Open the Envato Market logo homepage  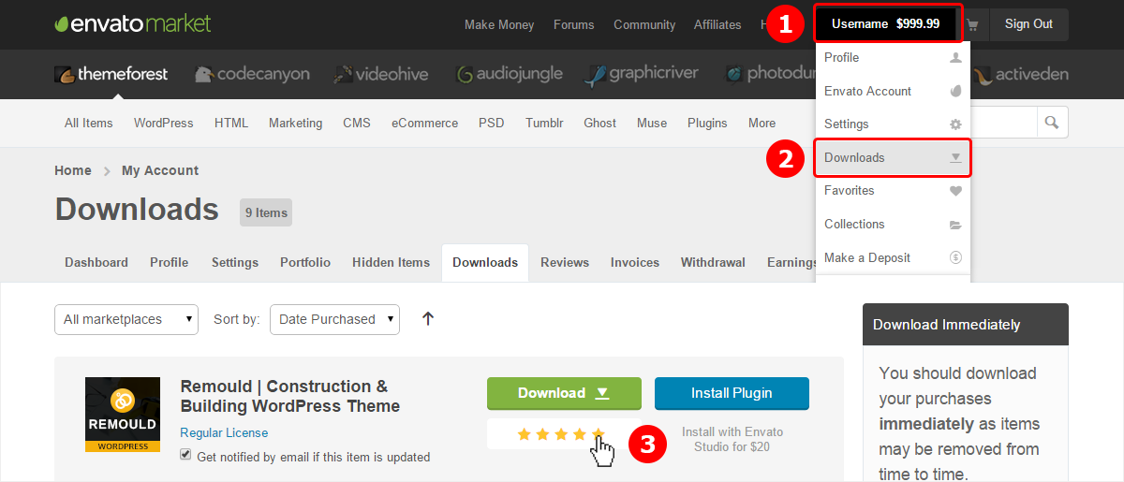133,23
